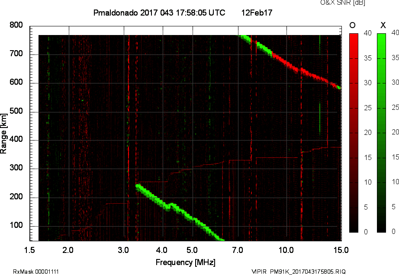The height and width of the screenshot is (275, 399).
Task: Click the range tick label '200'
Action: click(x=16, y=197)
